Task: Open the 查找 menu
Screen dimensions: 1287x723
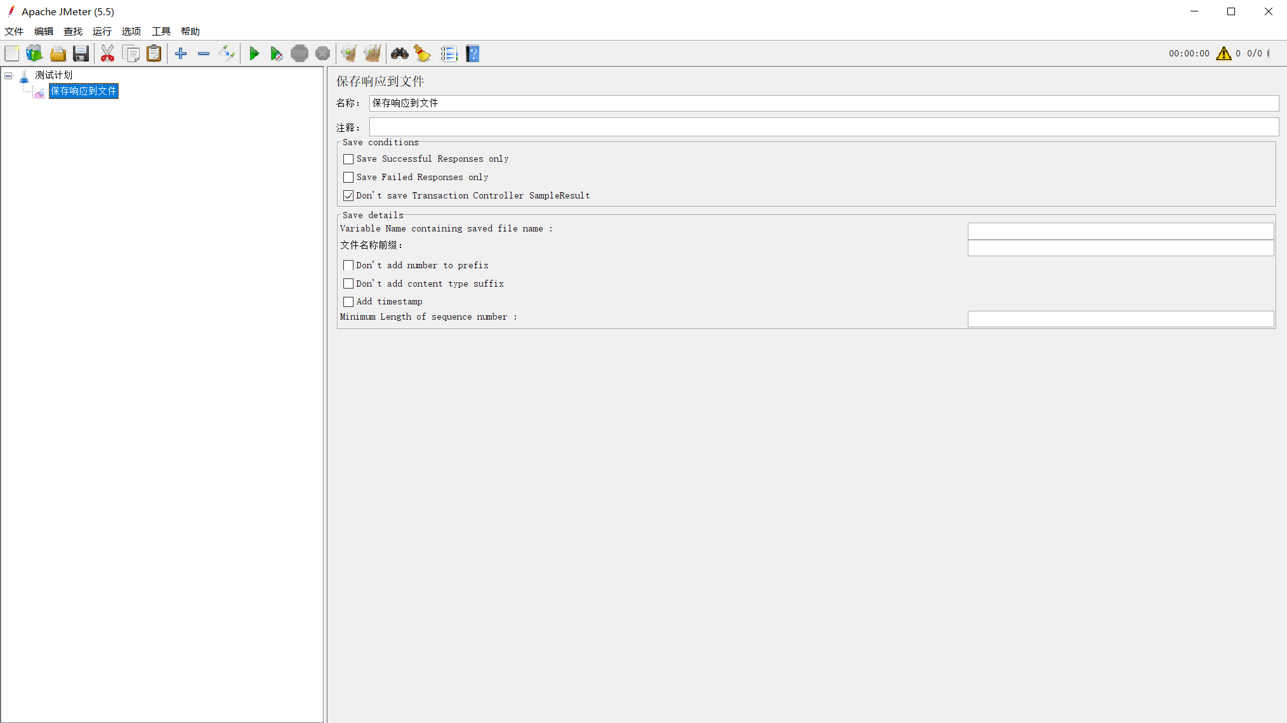Action: 73,31
